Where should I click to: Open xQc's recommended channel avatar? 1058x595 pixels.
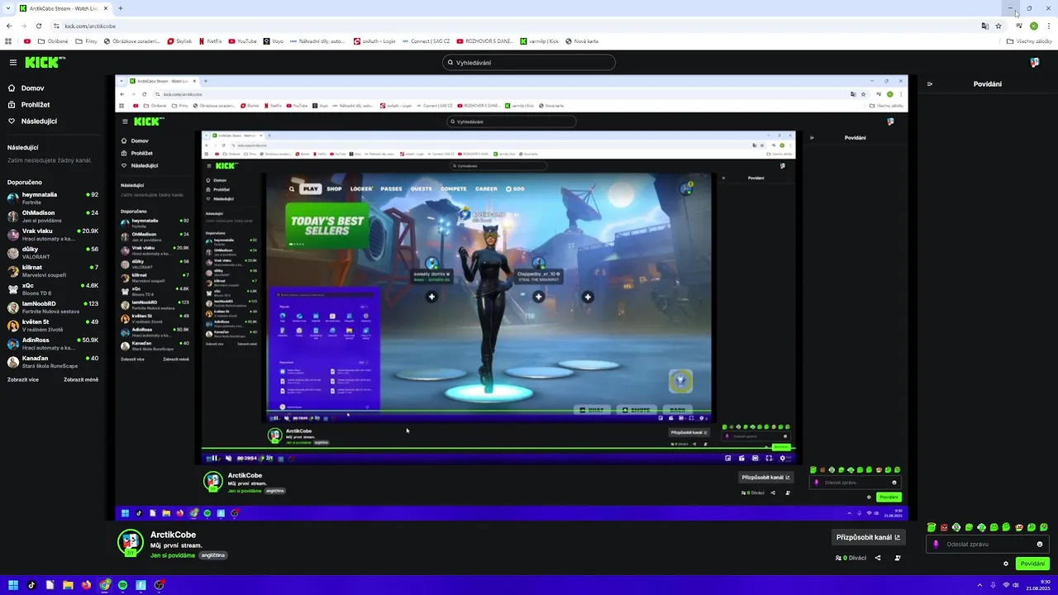12,289
